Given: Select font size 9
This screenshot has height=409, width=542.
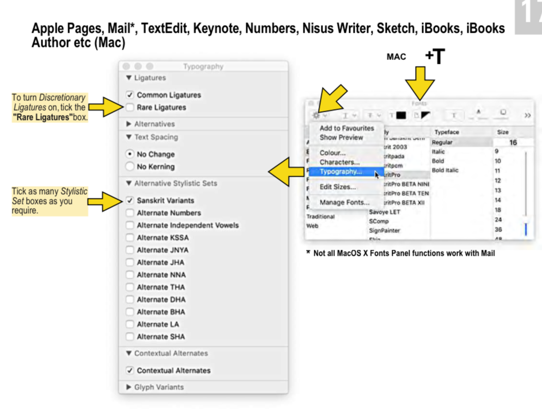Looking at the screenshot, I should pos(497,151).
